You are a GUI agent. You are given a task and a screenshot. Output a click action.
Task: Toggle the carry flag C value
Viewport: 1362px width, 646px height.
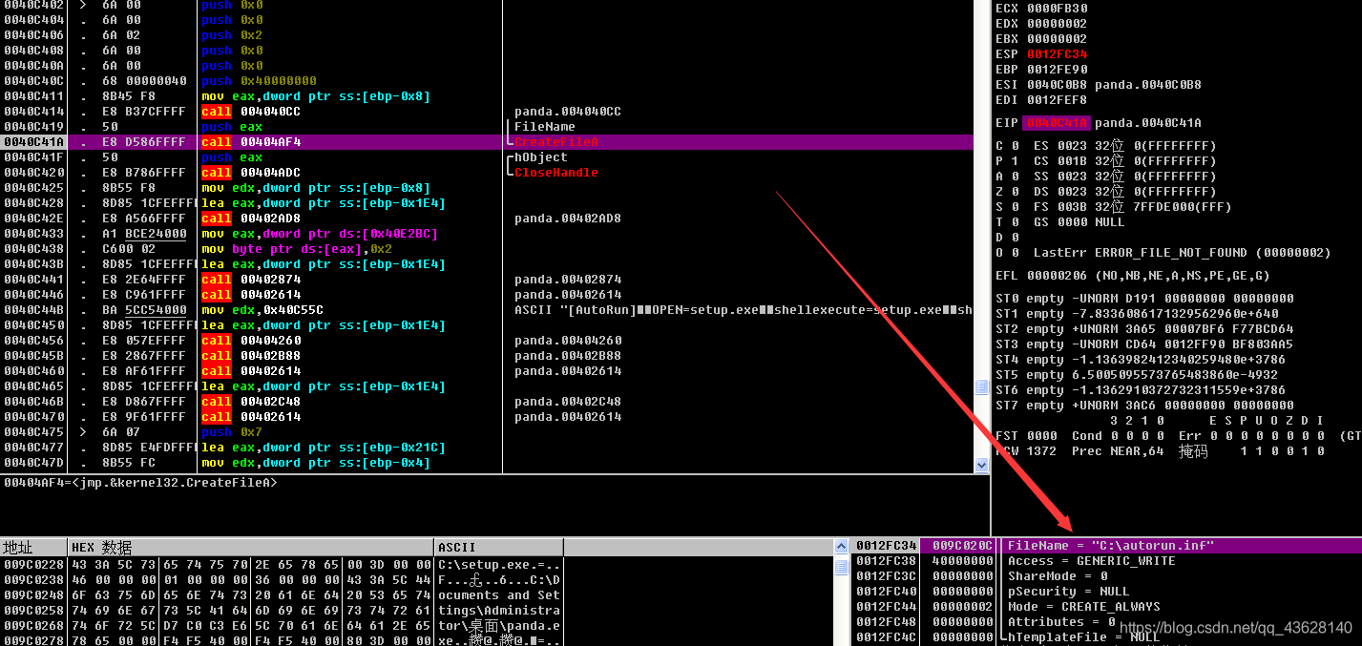tap(1014, 146)
